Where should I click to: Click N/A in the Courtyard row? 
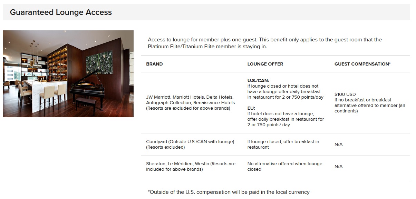point(338,145)
